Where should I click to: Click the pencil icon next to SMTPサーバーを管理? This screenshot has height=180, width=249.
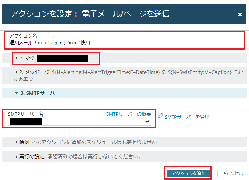[161, 116]
